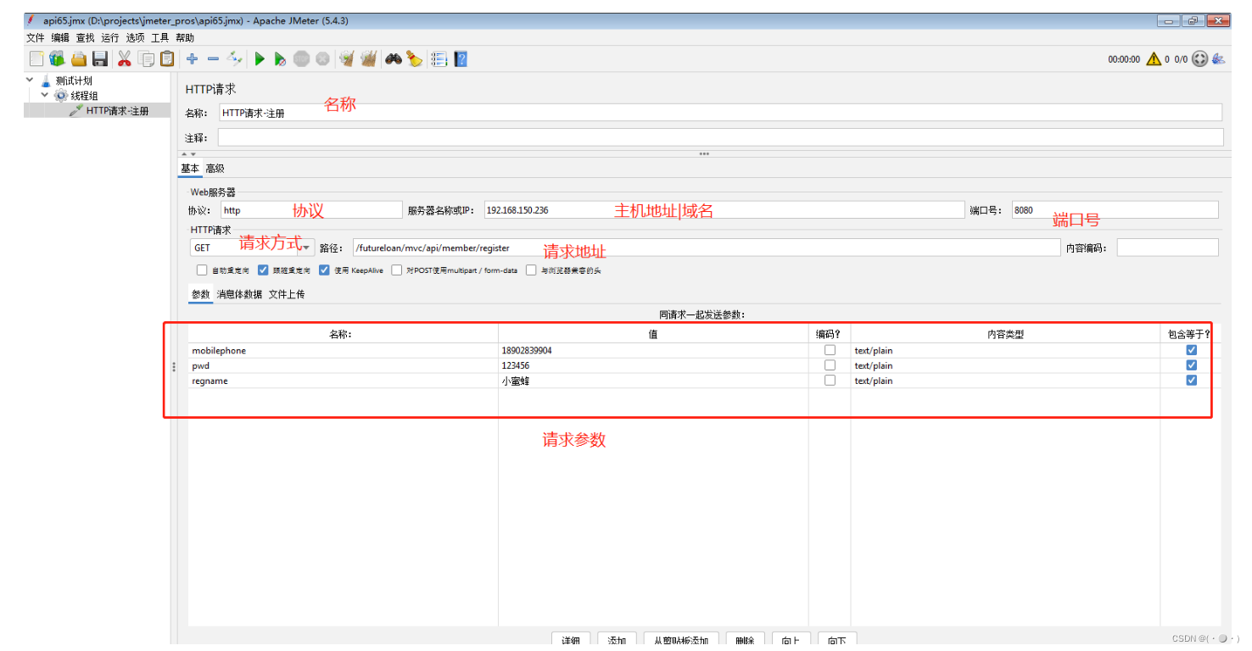Viewport: 1252px width, 651px height.
Task: Open the 查找 menu
Action: tap(85, 38)
